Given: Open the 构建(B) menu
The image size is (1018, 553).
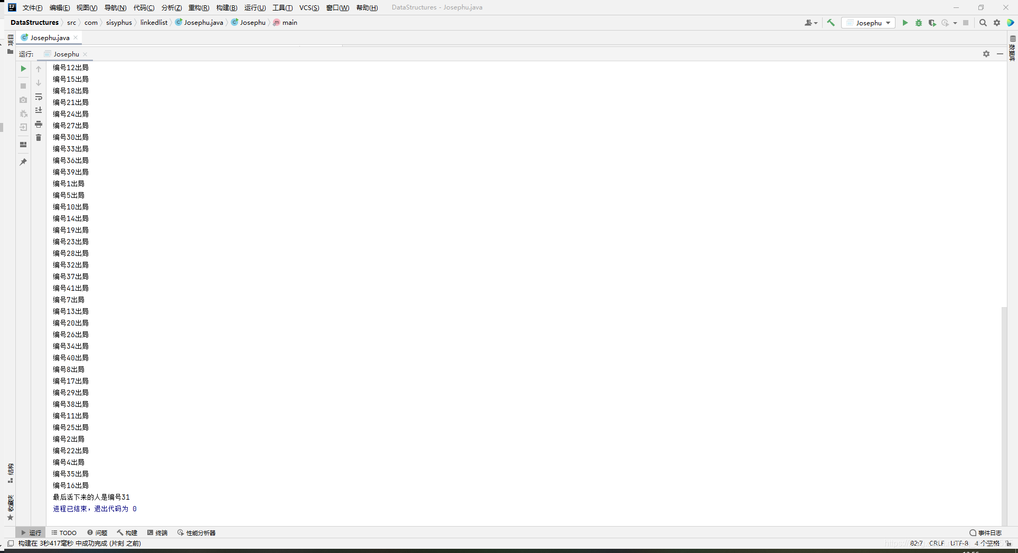Looking at the screenshot, I should point(227,7).
